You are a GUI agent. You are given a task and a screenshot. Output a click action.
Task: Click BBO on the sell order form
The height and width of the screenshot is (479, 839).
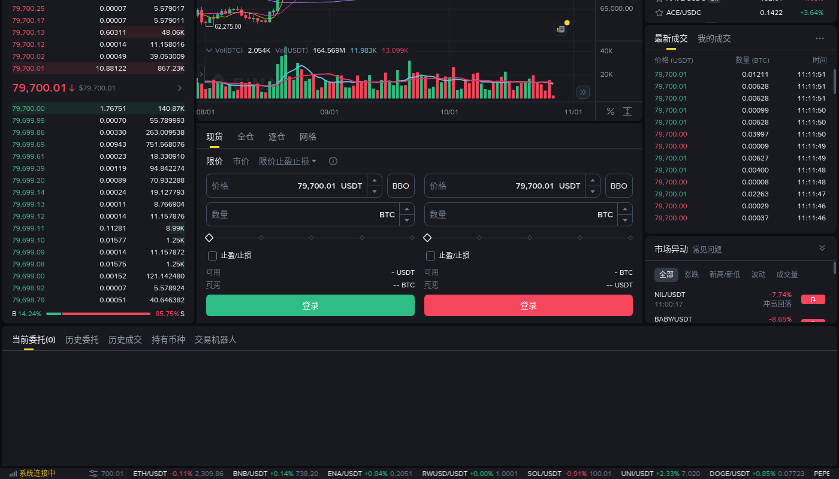point(619,186)
